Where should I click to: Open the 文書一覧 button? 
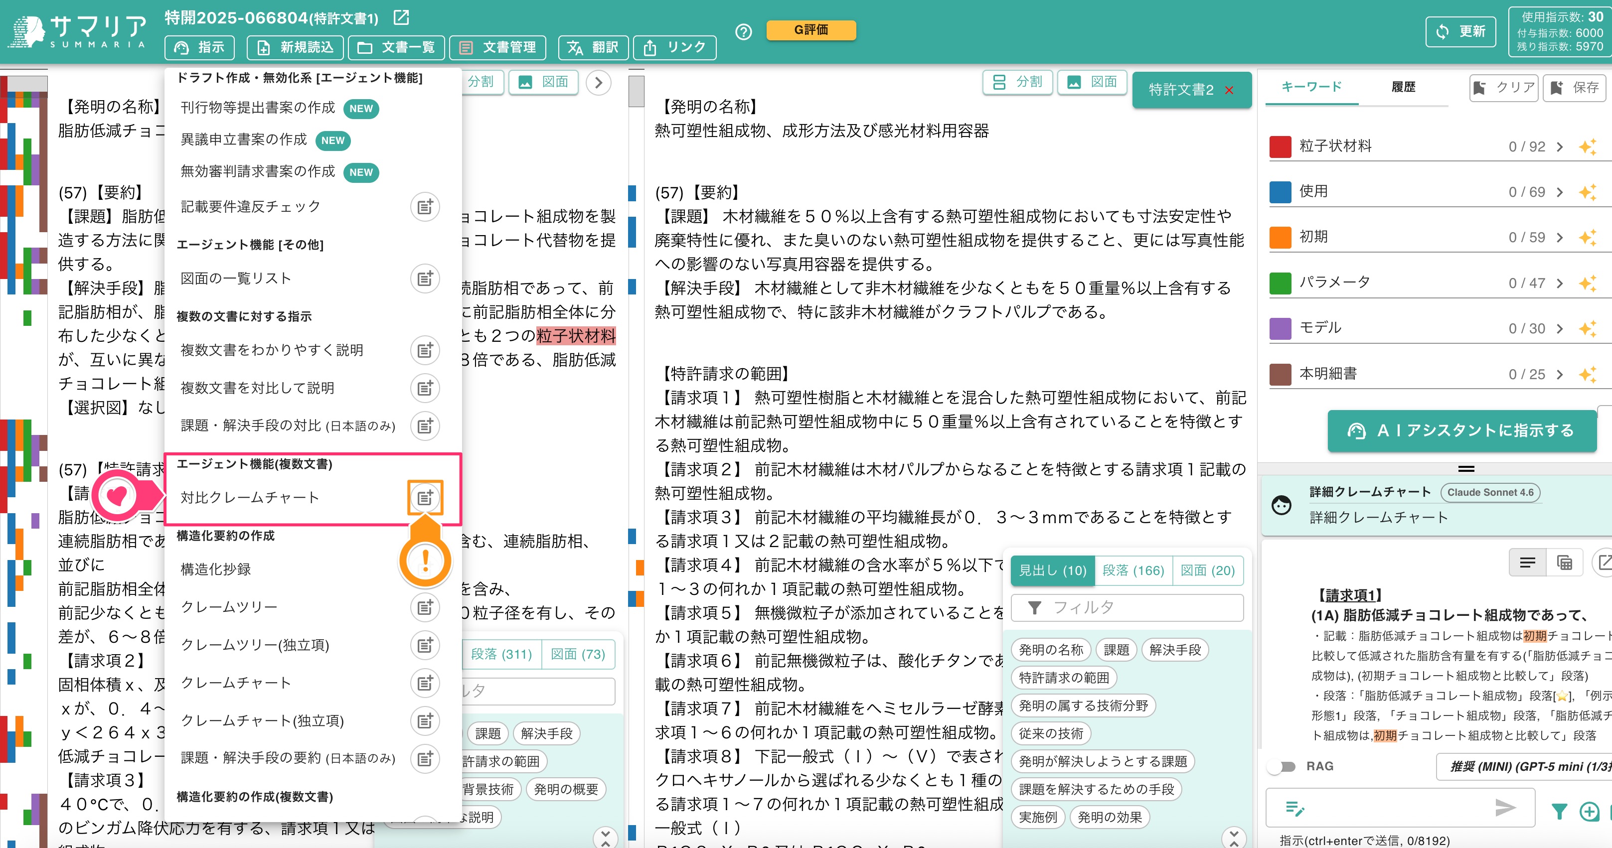pos(396,47)
